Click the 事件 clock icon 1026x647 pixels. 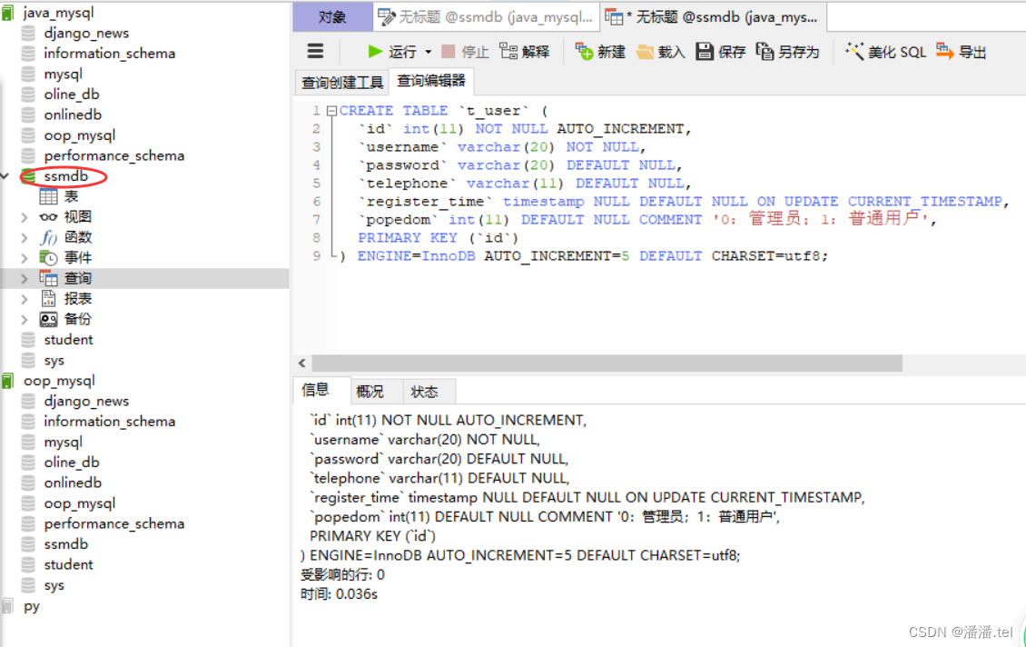[x=48, y=258]
